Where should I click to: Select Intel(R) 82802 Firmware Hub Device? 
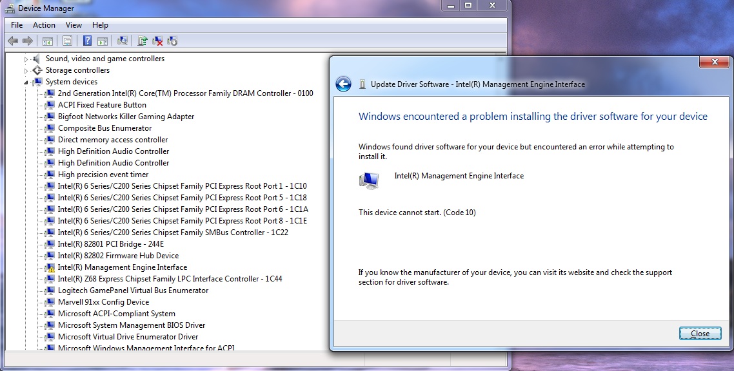[x=118, y=256]
